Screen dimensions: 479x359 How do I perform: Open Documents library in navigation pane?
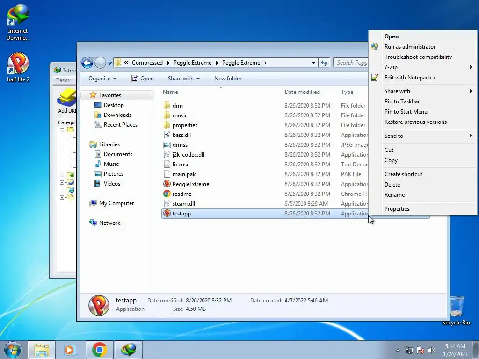(118, 154)
